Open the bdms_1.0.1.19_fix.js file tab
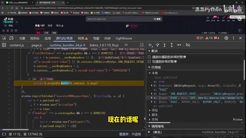 [104, 45]
